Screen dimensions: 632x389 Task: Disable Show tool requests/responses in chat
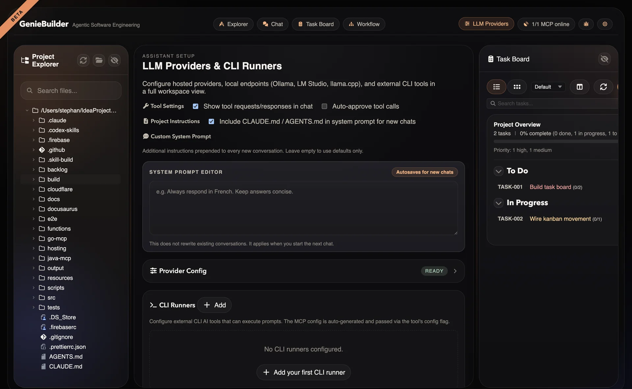coord(196,106)
